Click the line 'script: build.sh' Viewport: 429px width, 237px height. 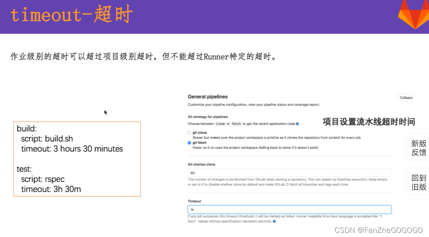47,139
